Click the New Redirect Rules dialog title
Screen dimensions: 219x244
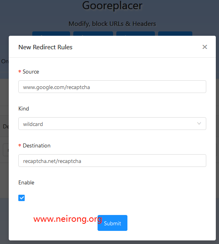[45, 47]
